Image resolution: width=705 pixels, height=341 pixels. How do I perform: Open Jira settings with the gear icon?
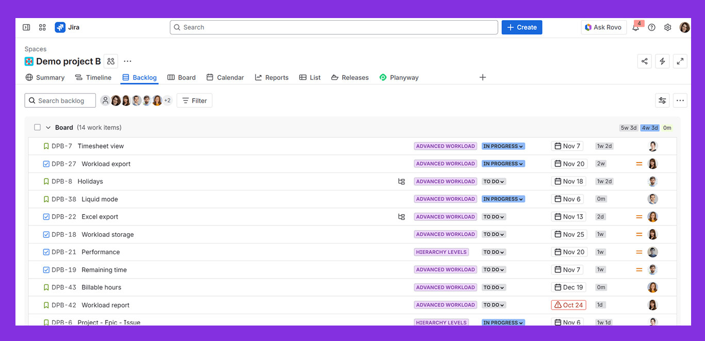pyautogui.click(x=668, y=27)
